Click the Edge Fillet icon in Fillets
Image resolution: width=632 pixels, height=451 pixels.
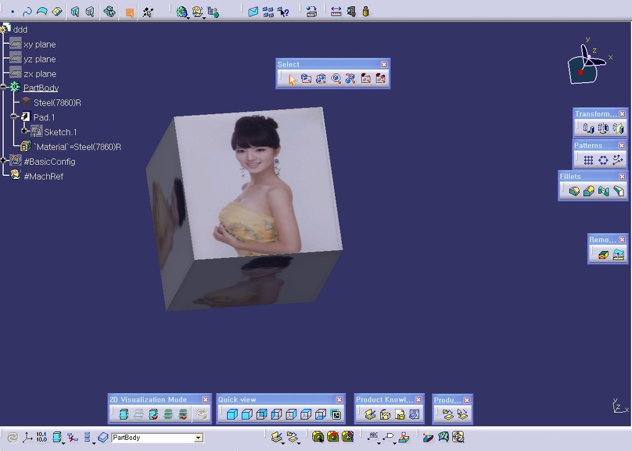click(x=574, y=192)
